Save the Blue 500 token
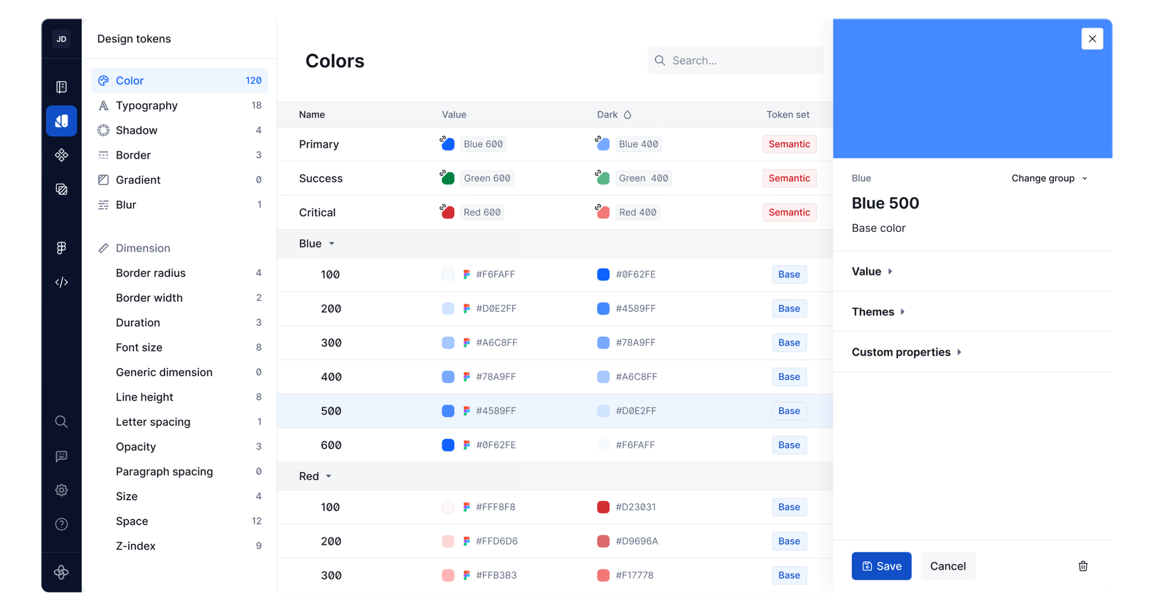1154x611 pixels. [881, 566]
